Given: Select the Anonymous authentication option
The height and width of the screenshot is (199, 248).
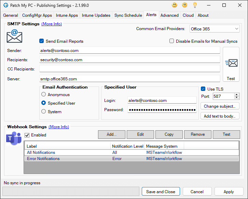Looking at the screenshot, I should [43, 95].
